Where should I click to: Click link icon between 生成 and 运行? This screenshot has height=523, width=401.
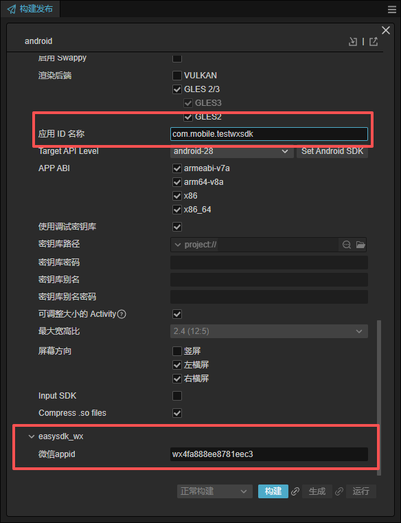point(339,491)
